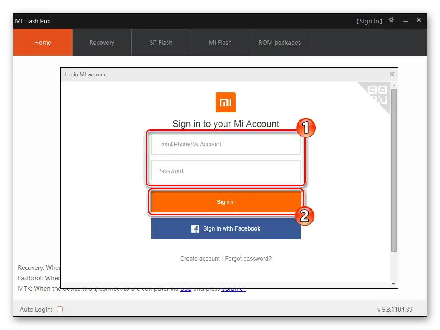The height and width of the screenshot is (330, 440).
Task: Minimize the Mi Flash Pro window
Action: [x=406, y=21]
